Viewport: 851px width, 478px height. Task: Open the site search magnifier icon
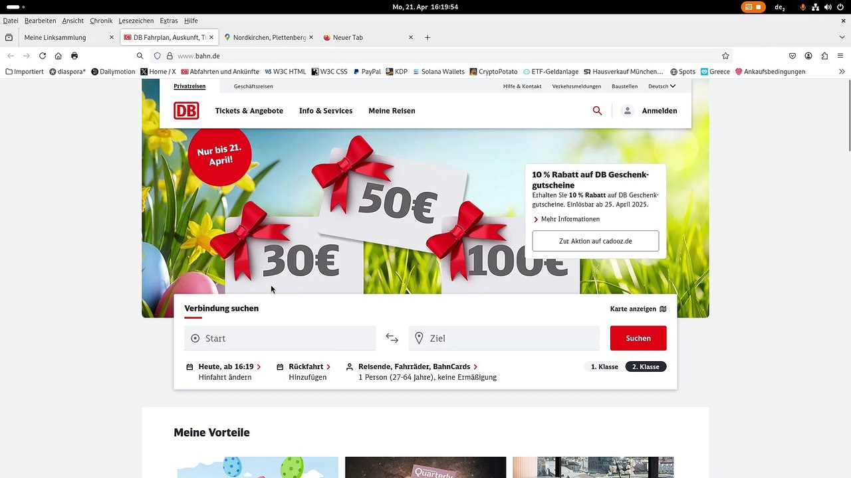597,111
